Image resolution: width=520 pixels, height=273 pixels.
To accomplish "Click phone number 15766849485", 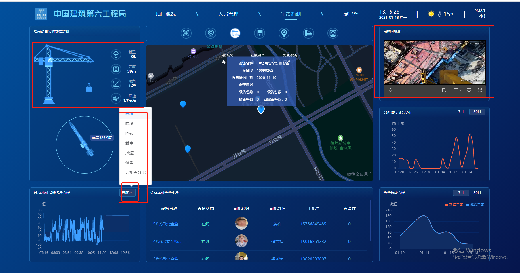I will click(x=313, y=224).
